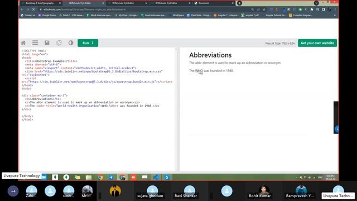Show hidden system tray icons
The image size is (357, 201).
[297, 178]
